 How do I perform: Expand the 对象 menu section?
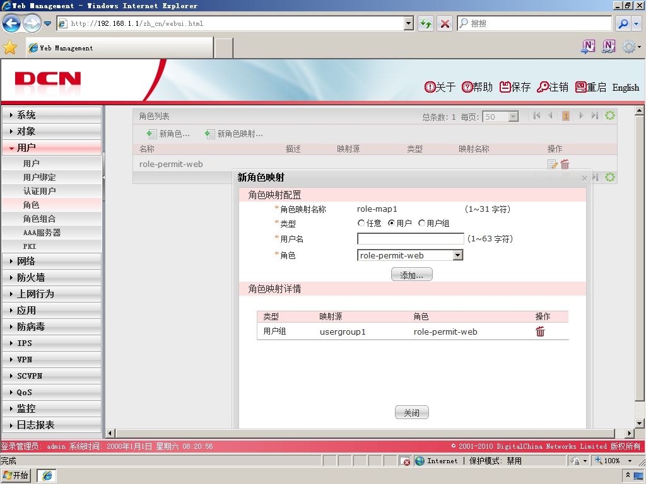click(52, 131)
